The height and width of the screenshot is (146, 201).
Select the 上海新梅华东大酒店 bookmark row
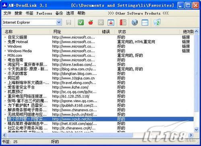(98, 83)
